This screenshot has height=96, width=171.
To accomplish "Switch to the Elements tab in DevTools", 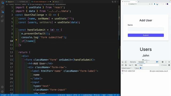I will click(x=133, y=62).
